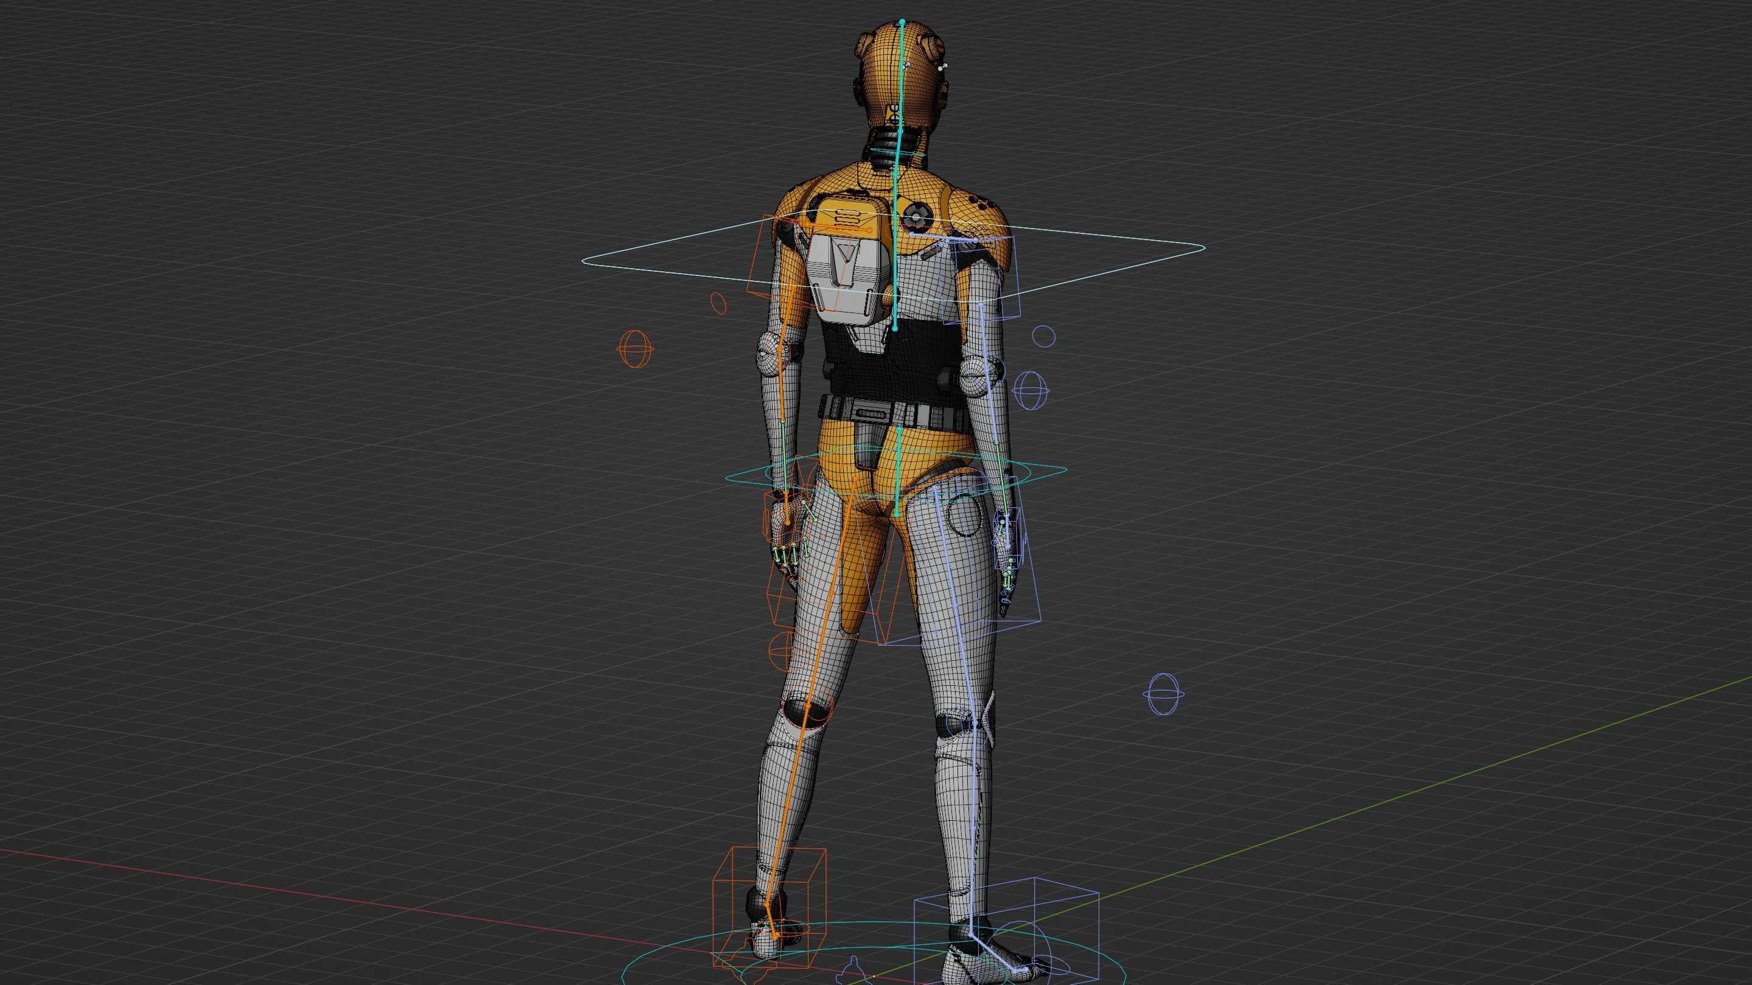Select the blue sphere knee pole control
The image size is (1752, 985).
(x=1163, y=694)
